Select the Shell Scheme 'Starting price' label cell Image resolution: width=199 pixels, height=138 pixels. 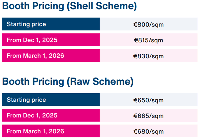(x=51, y=24)
